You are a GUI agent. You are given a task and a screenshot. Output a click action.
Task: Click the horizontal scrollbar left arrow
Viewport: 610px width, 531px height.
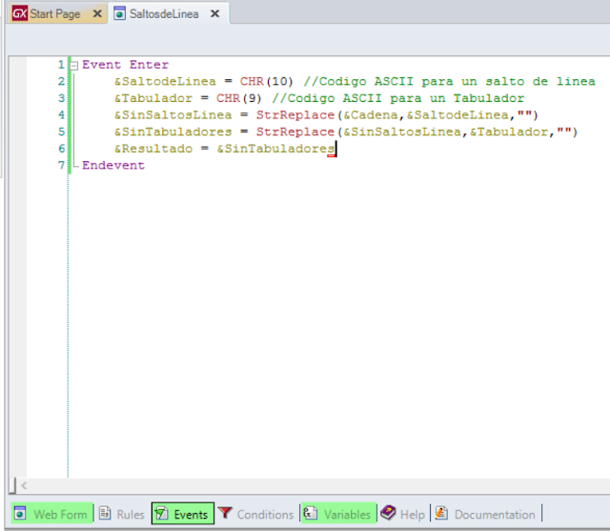point(24,485)
